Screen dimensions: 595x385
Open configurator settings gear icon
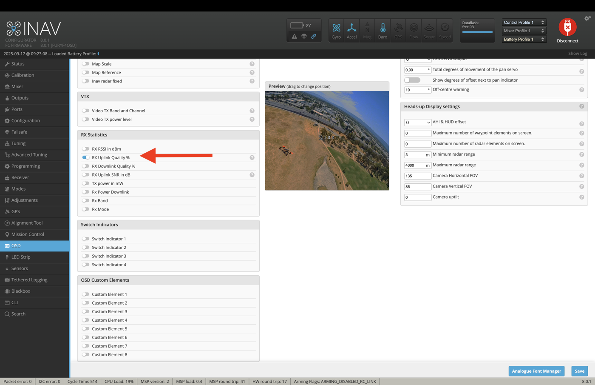coord(587,18)
